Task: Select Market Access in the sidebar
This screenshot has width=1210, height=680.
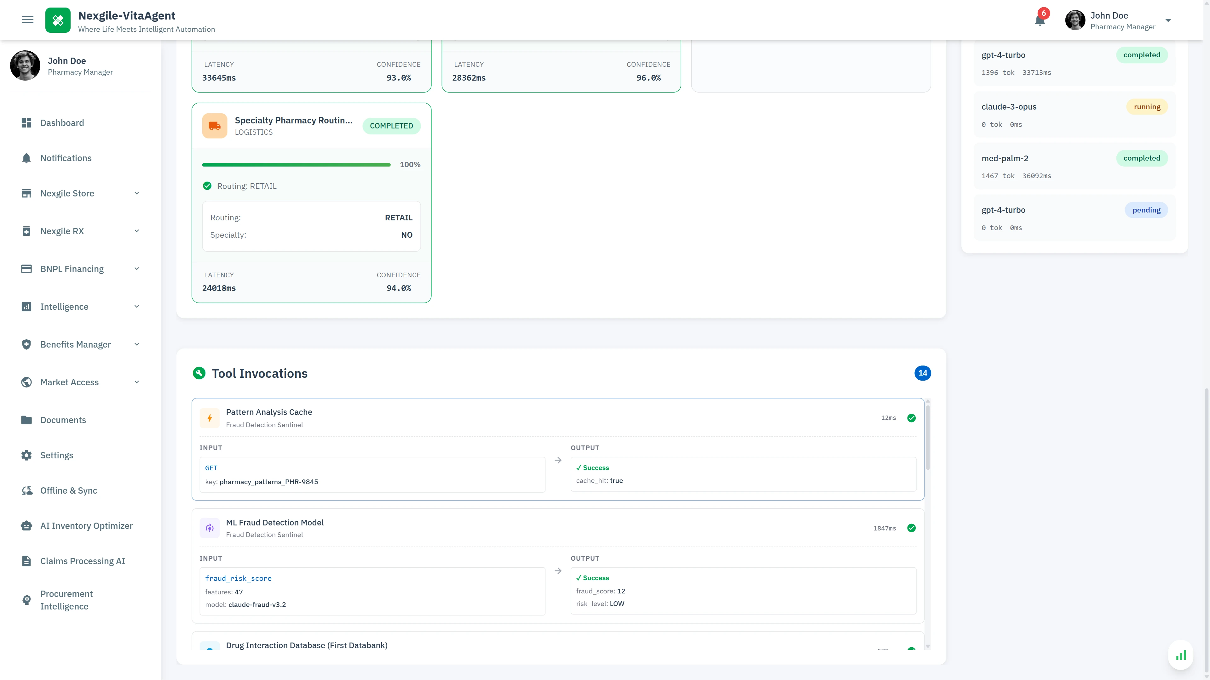Action: (x=69, y=382)
